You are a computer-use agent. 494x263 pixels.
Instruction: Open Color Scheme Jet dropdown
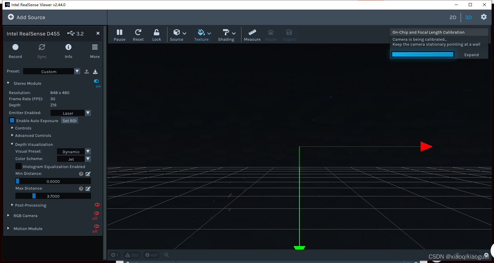click(x=74, y=159)
